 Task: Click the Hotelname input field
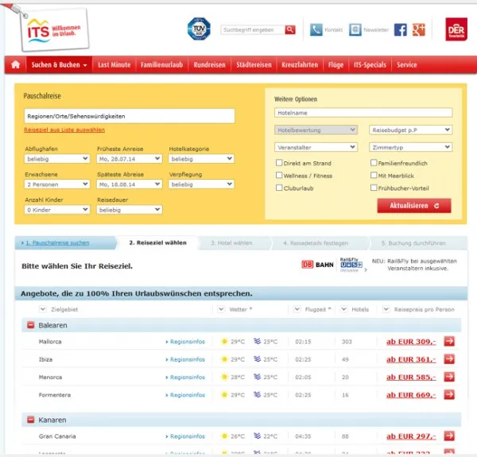tap(363, 113)
